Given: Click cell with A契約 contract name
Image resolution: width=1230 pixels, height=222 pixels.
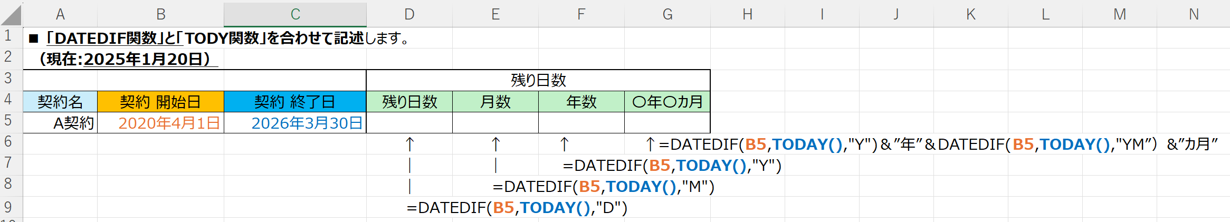Looking at the screenshot, I should tap(60, 123).
